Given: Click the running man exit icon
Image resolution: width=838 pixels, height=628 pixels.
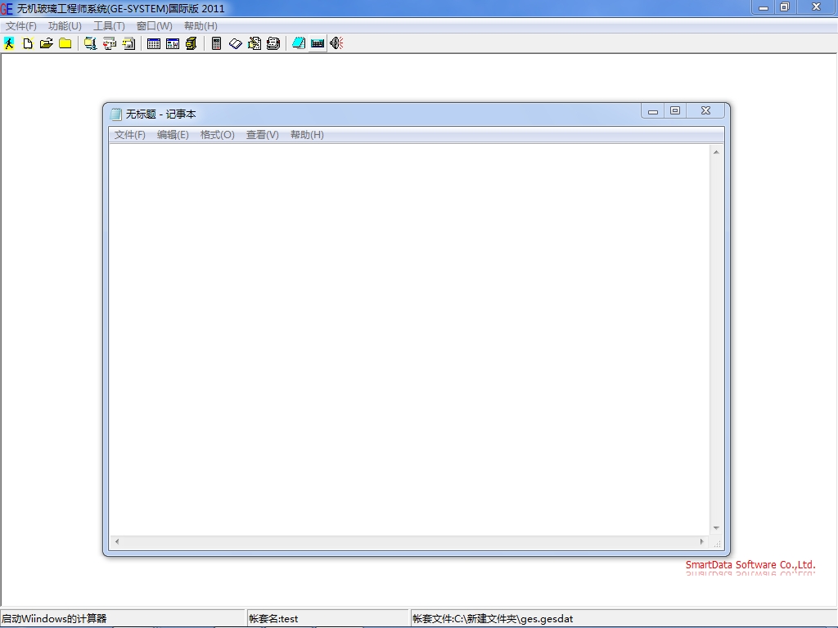Looking at the screenshot, I should click(x=9, y=43).
